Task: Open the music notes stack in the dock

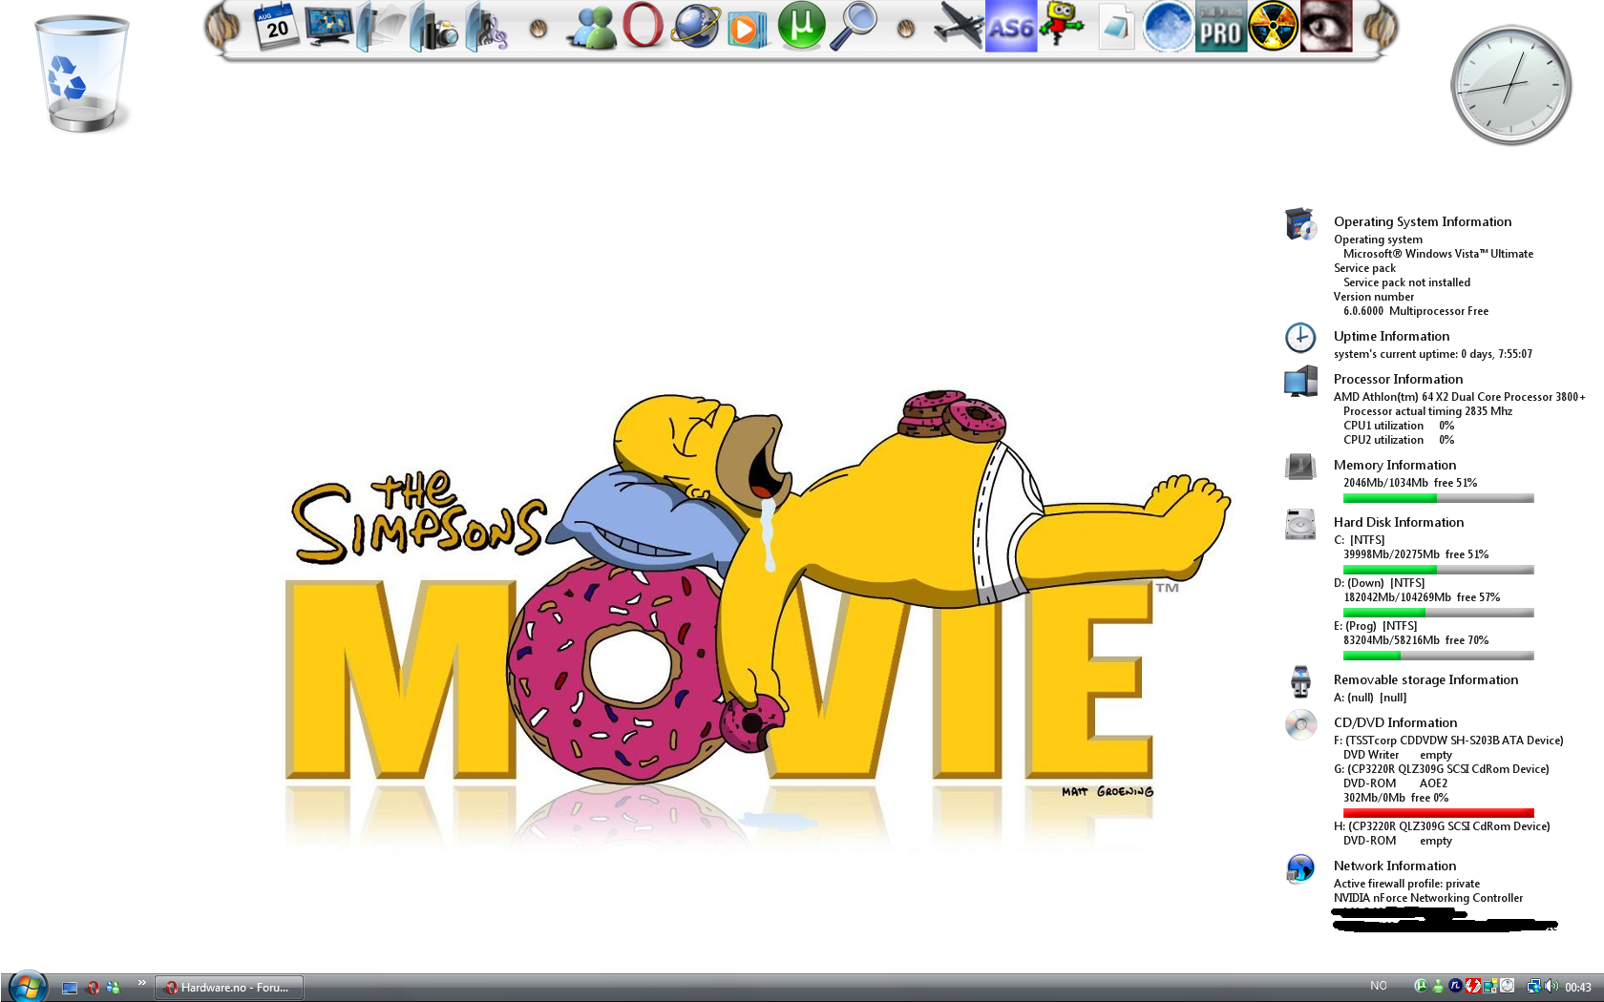Action: (487, 28)
